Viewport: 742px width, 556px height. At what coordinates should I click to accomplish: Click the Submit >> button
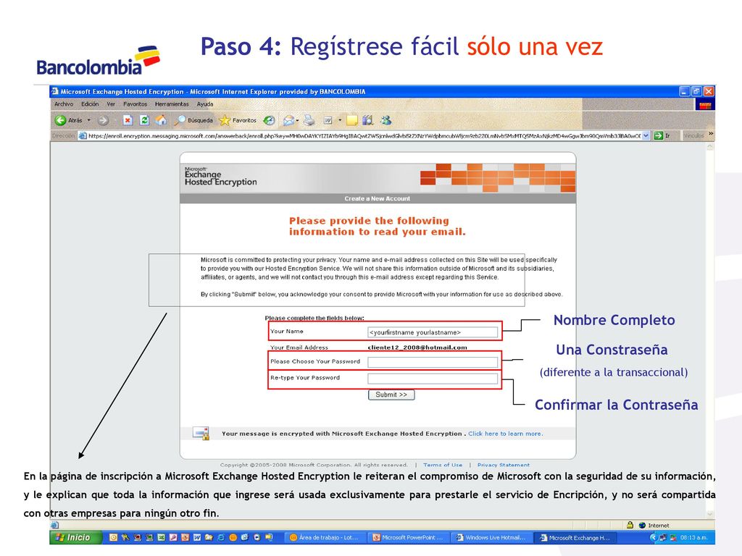[391, 395]
